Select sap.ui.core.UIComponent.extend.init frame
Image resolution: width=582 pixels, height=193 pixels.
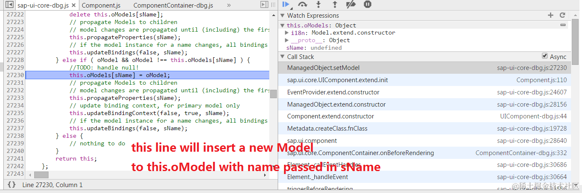(x=425, y=80)
